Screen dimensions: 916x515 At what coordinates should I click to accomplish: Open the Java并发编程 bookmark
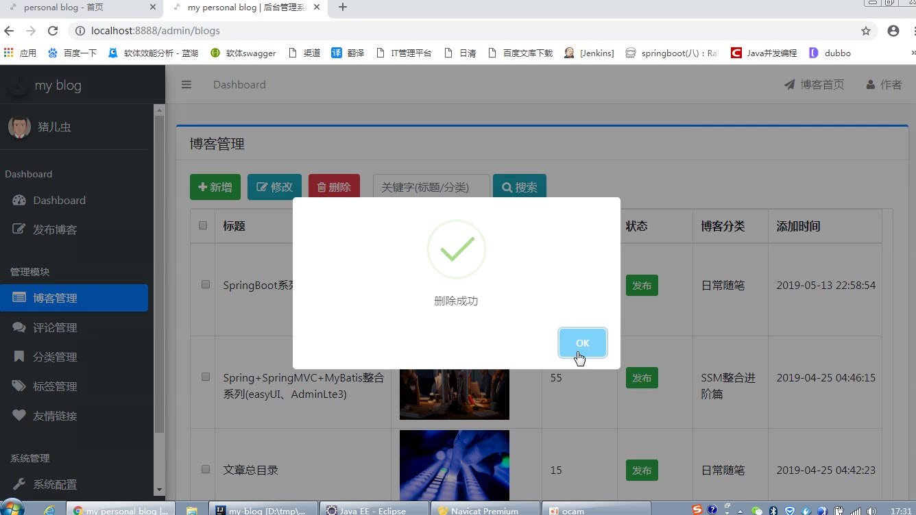click(x=764, y=53)
